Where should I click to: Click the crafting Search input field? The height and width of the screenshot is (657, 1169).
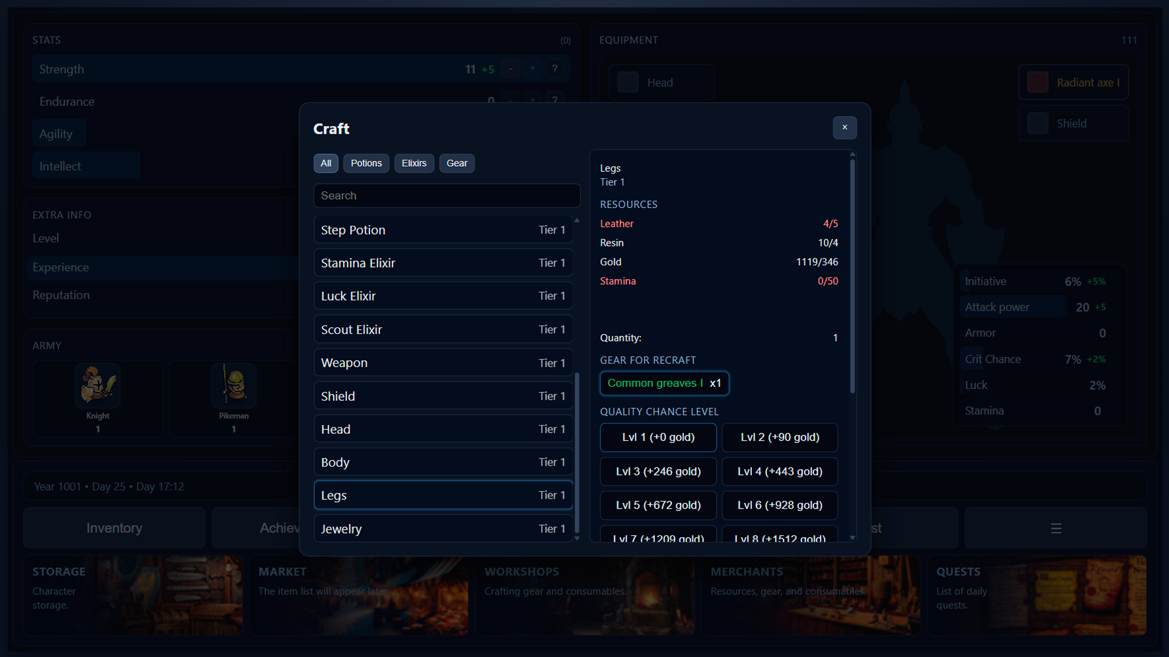[x=446, y=195]
